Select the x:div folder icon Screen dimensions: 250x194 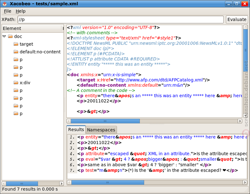[16, 82]
